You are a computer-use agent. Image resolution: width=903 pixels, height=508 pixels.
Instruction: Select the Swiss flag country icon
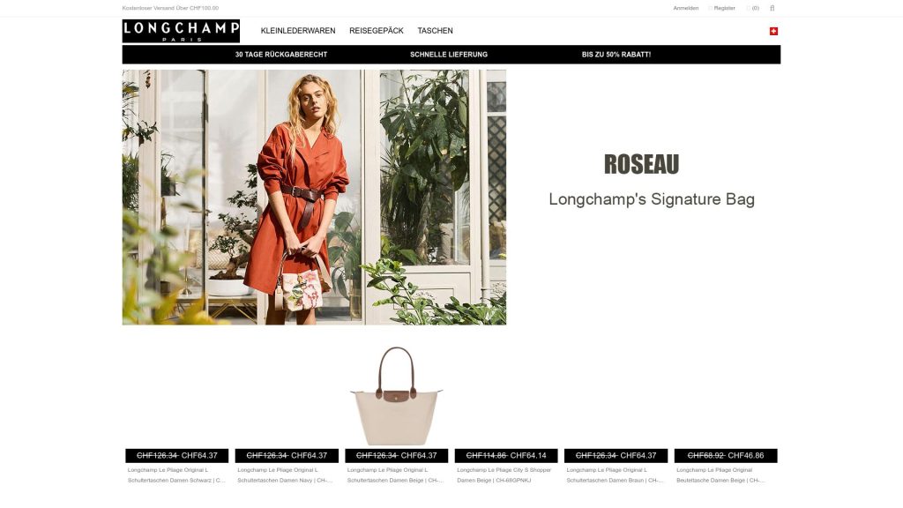pos(773,31)
